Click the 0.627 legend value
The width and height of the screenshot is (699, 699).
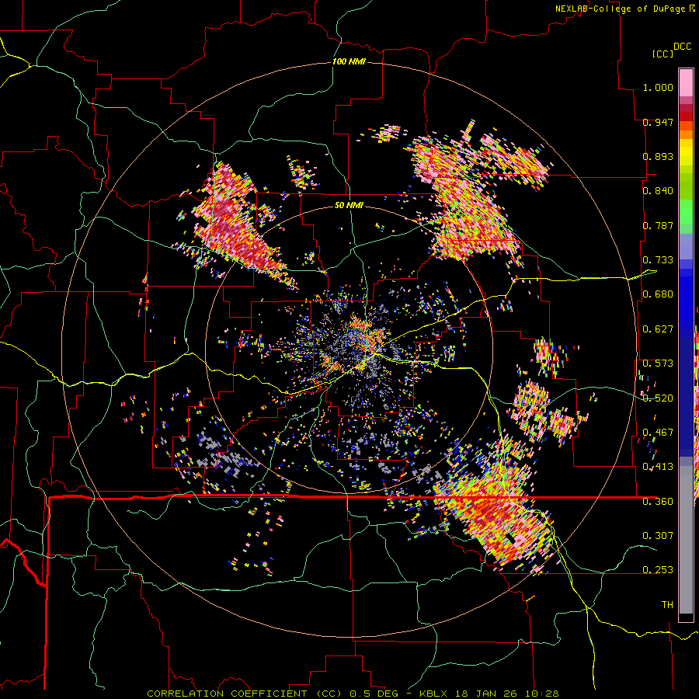pos(658,329)
